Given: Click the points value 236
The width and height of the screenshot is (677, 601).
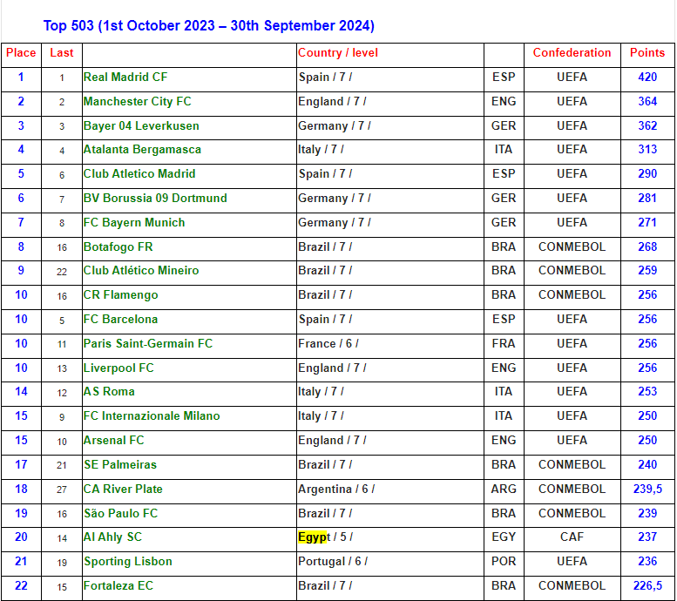Looking at the screenshot, I should pos(647,562).
